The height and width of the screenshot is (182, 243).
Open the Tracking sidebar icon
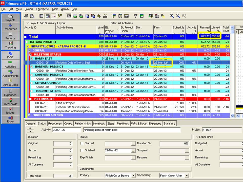coord(10,45)
